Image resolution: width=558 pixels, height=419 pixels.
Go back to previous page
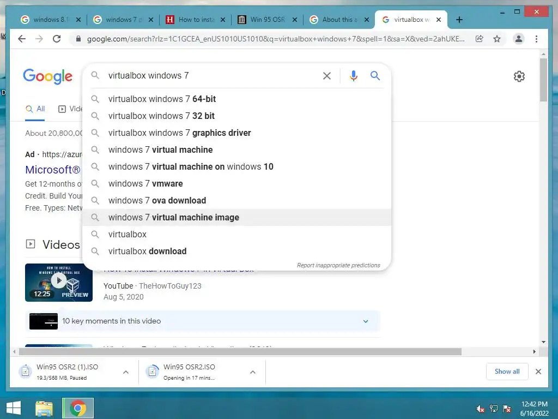pyautogui.click(x=22, y=39)
